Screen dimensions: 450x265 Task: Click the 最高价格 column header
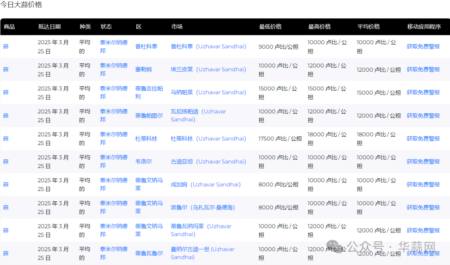click(320, 27)
